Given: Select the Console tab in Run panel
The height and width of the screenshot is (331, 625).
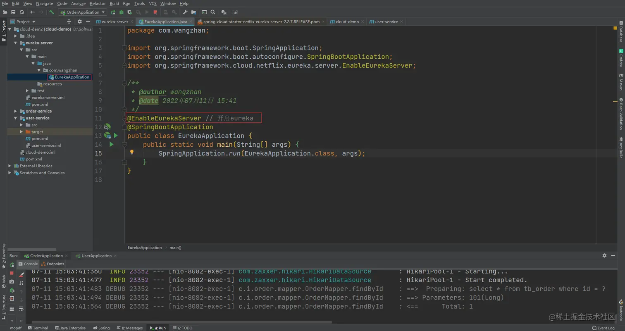Looking at the screenshot, I should (28, 264).
